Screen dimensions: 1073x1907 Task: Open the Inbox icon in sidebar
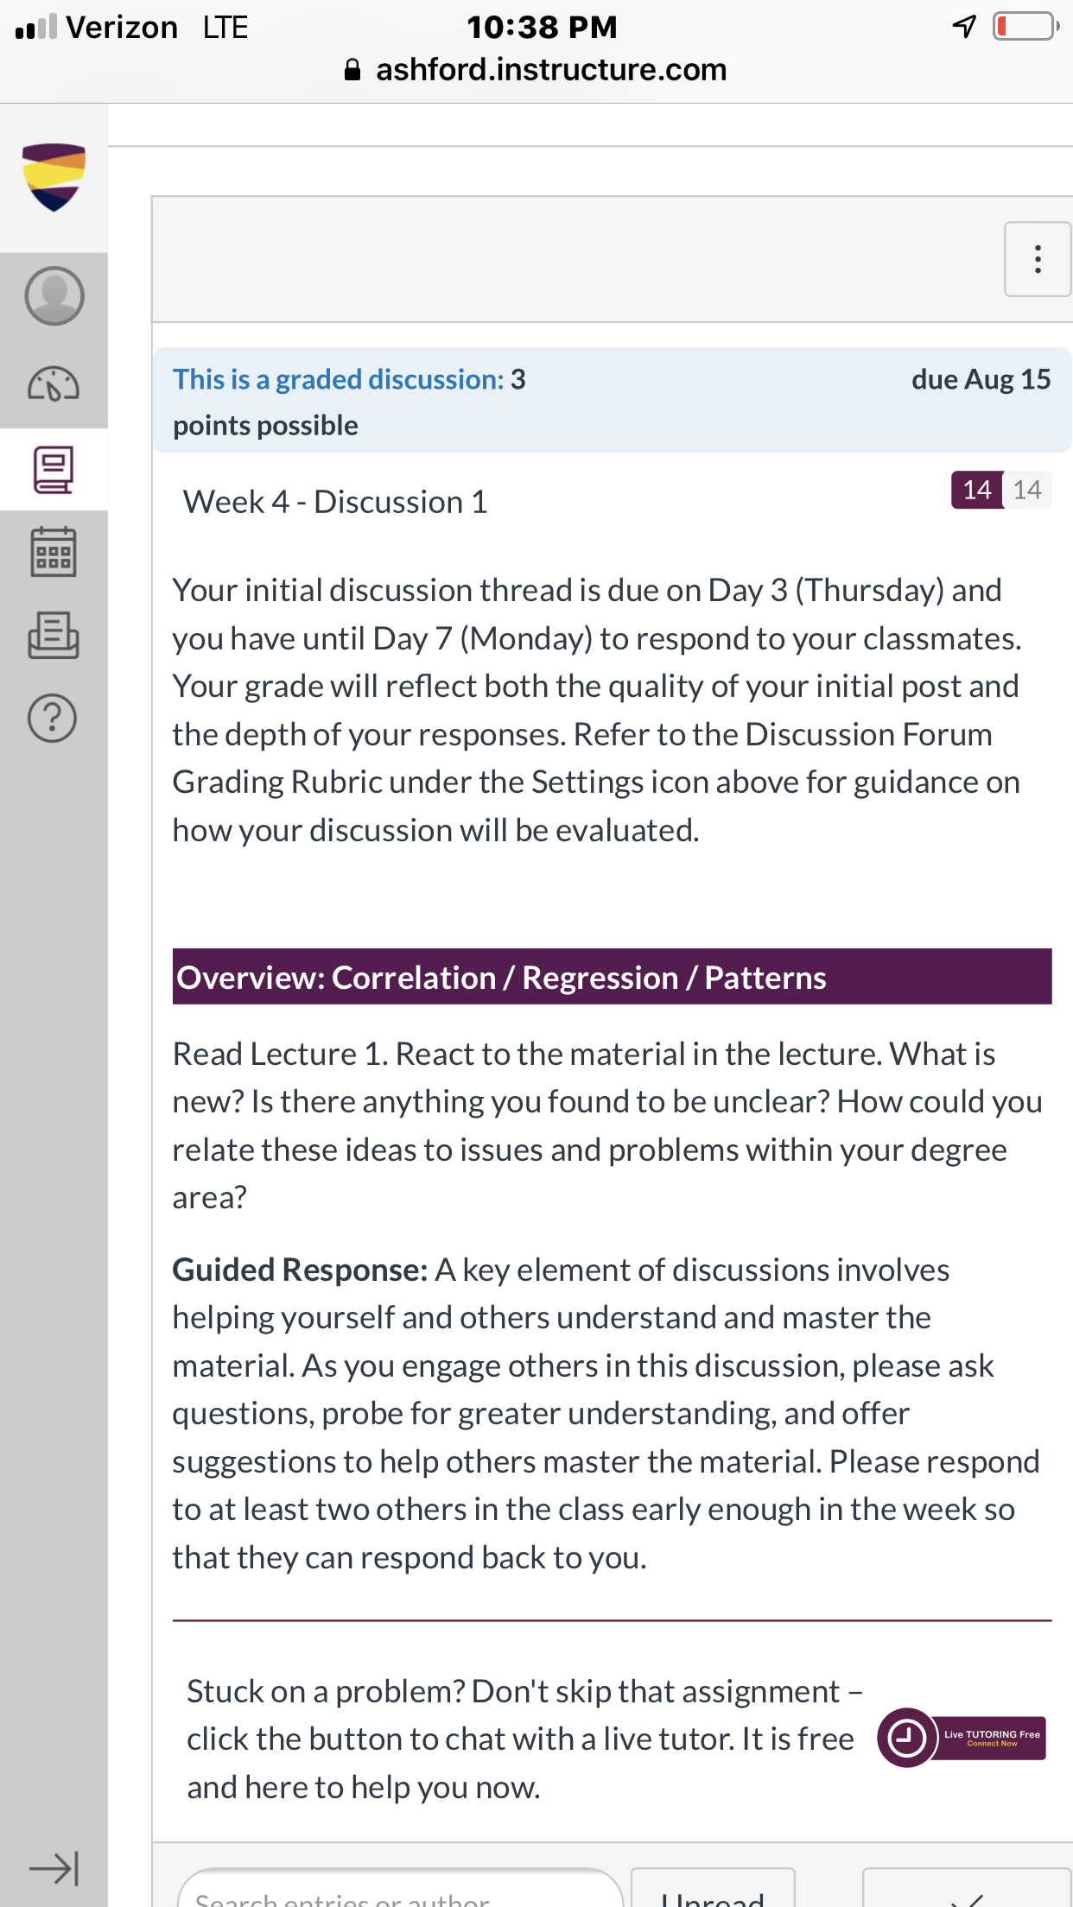[54, 636]
